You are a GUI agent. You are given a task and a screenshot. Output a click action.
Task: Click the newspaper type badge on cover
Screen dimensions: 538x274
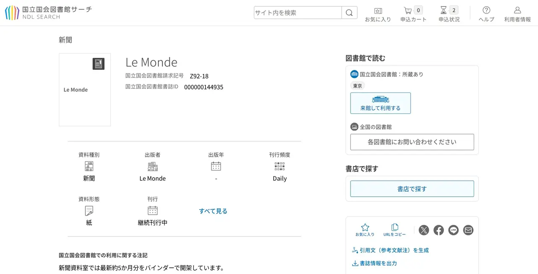[98, 64]
